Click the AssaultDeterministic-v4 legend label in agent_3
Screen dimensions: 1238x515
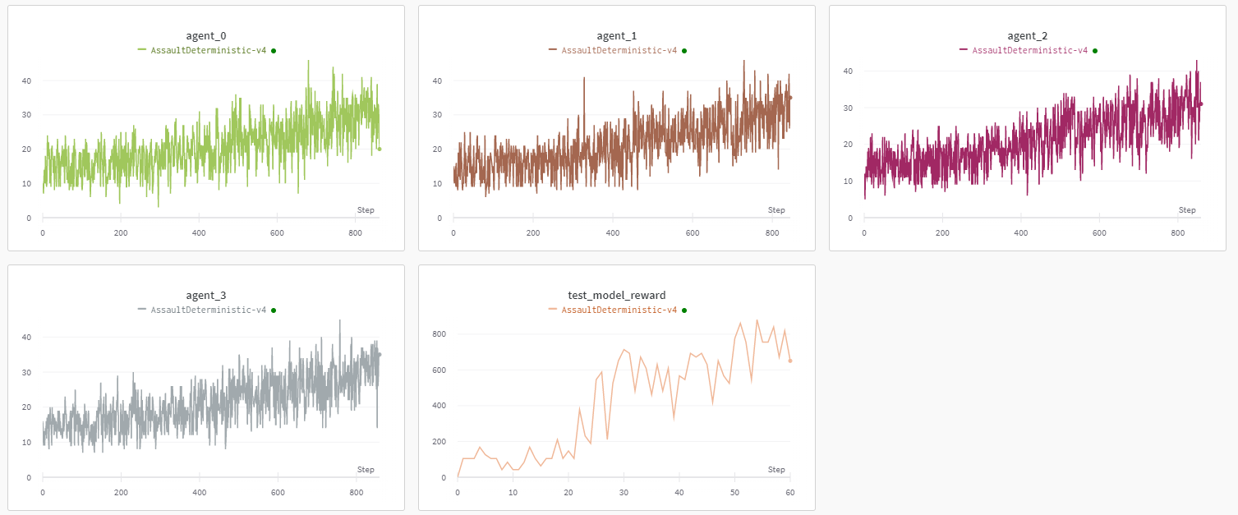tap(209, 310)
